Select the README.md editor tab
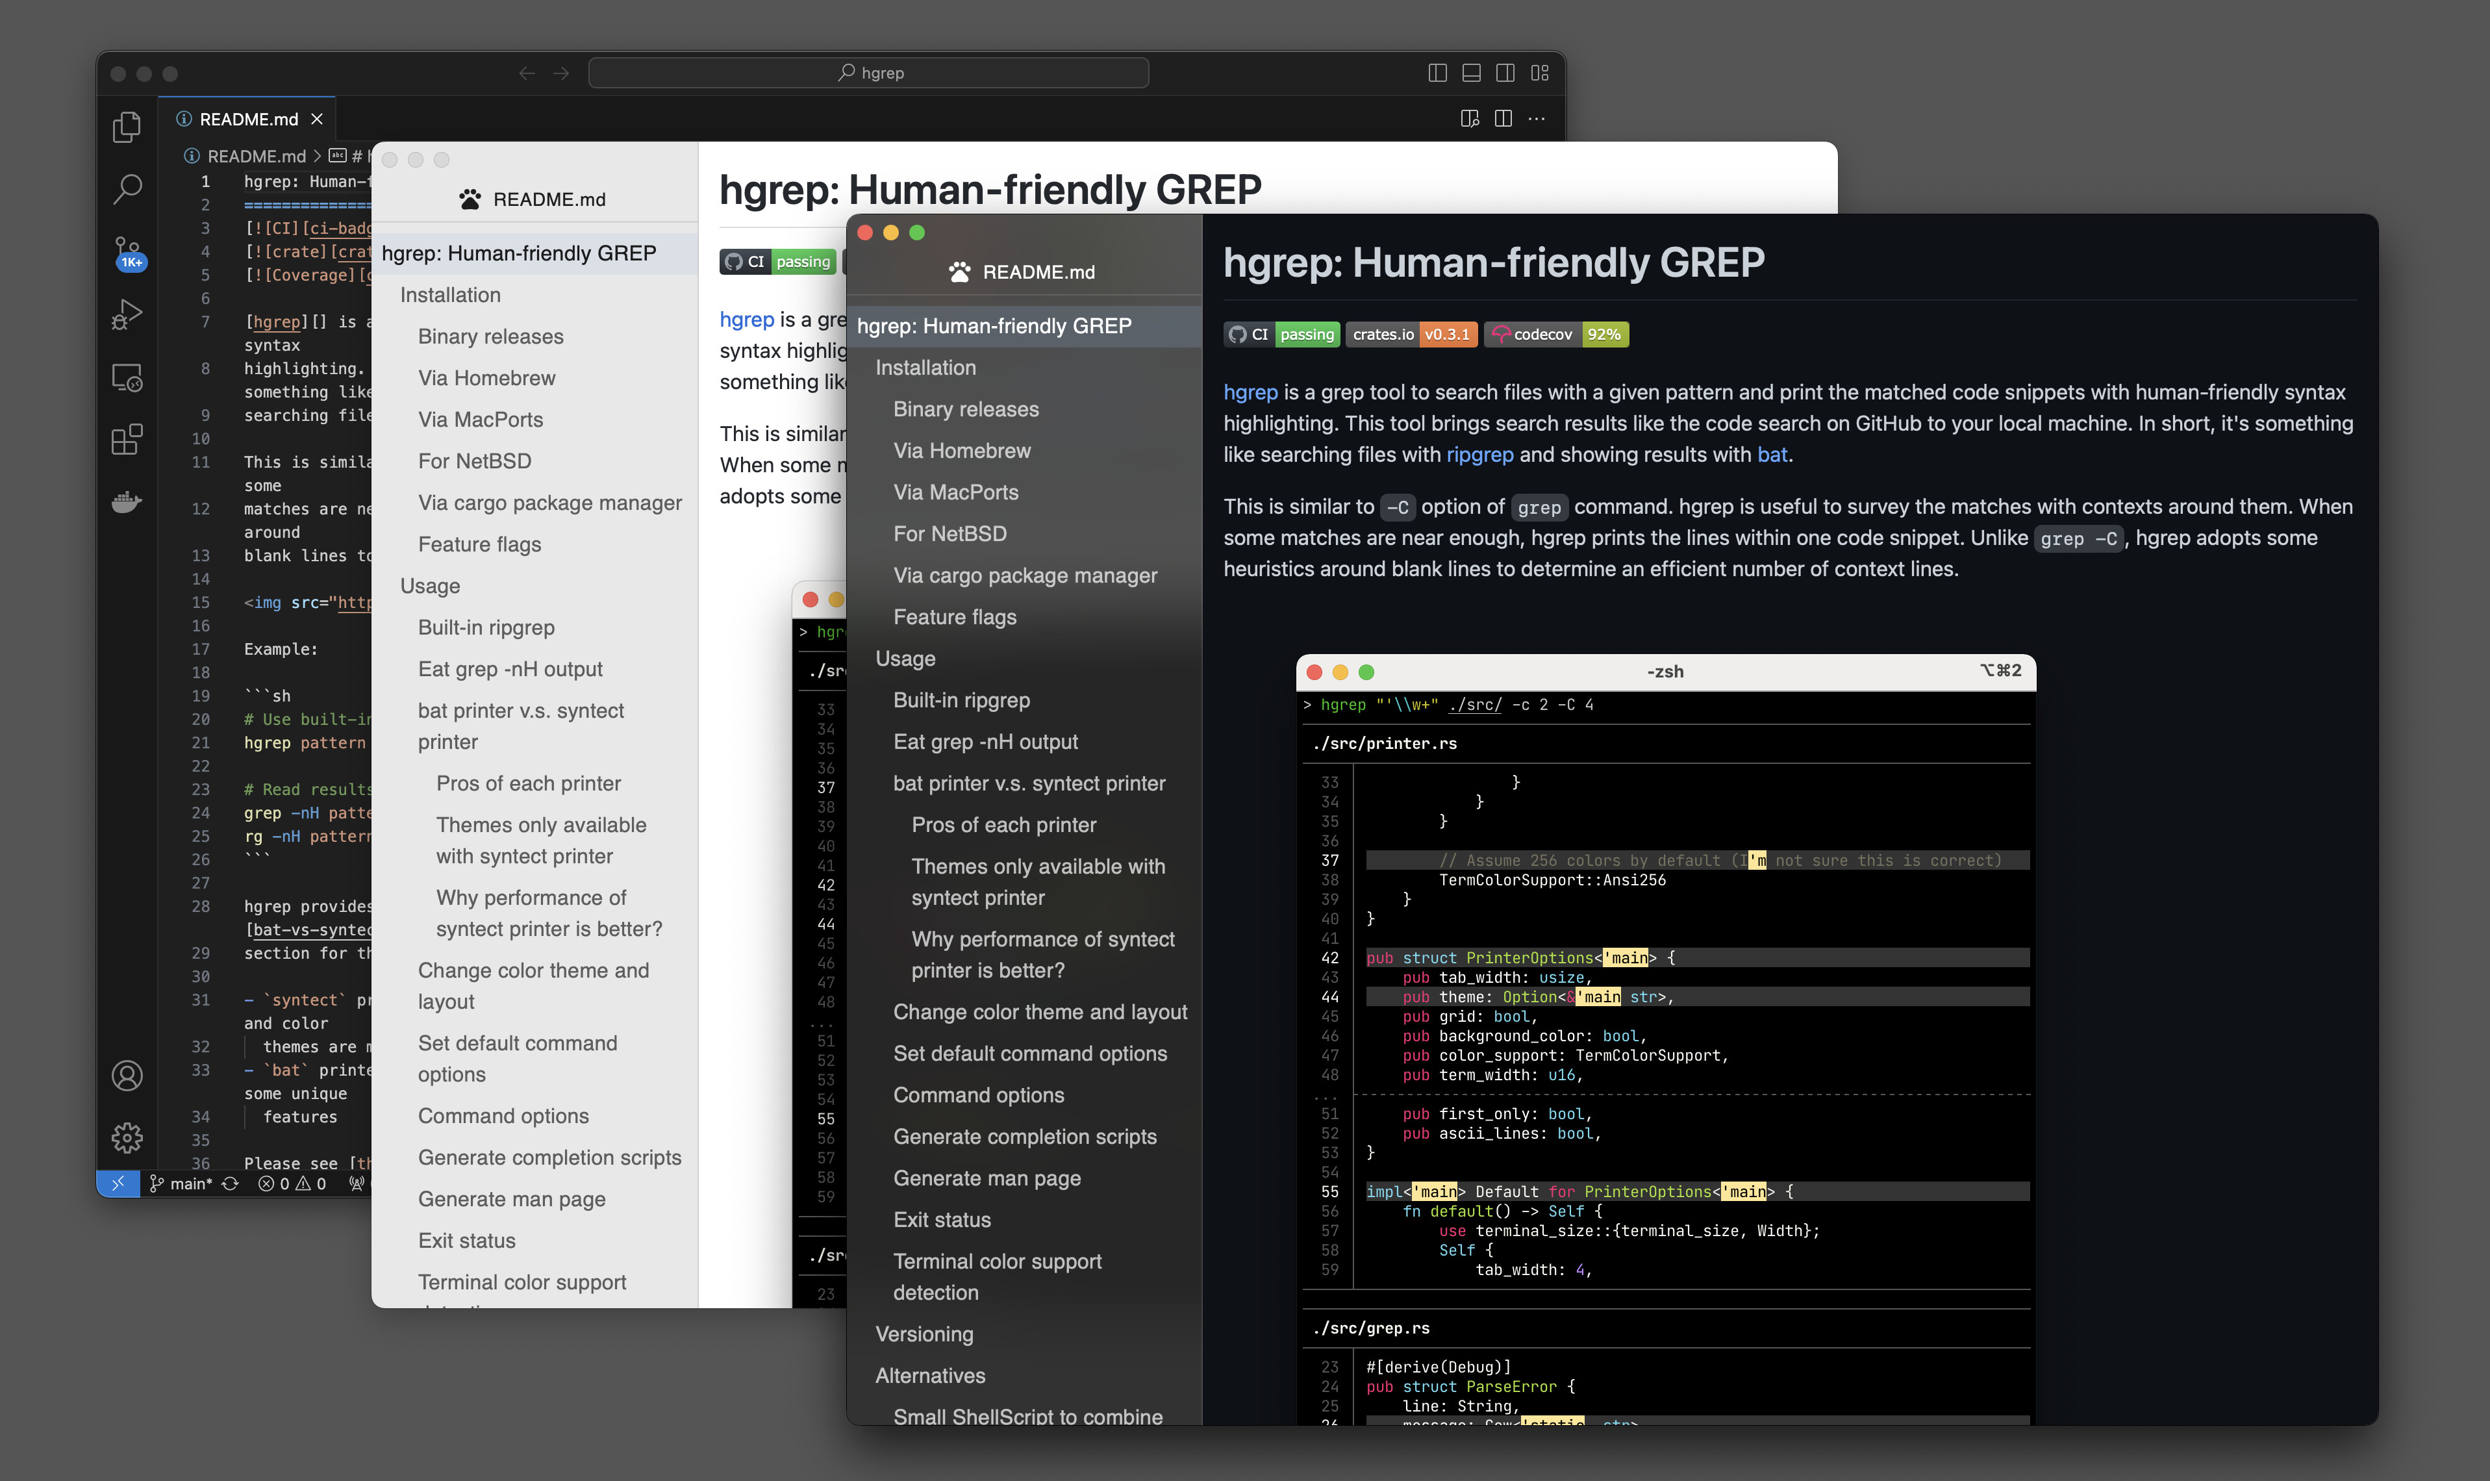This screenshot has height=1481, width=2490. tap(247, 119)
